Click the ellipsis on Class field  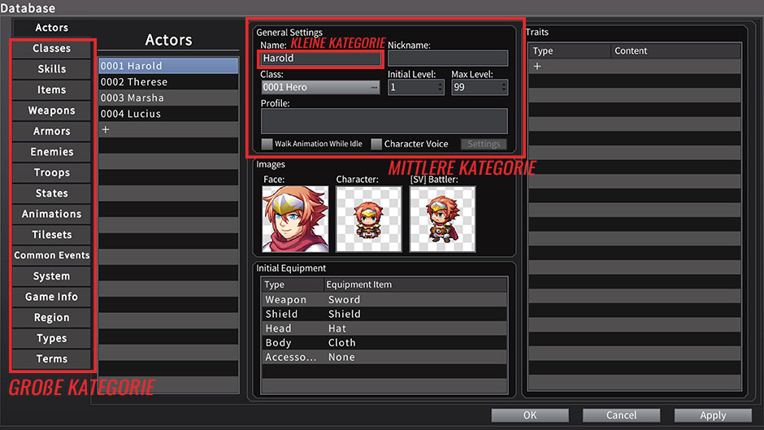(x=374, y=87)
